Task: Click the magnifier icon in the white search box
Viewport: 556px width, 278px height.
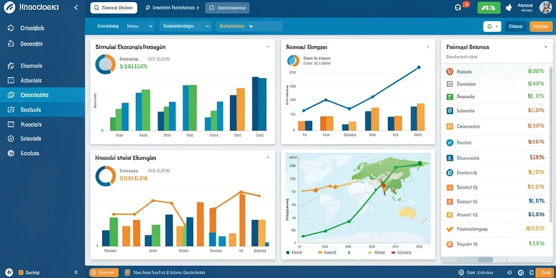Action: pos(97,8)
